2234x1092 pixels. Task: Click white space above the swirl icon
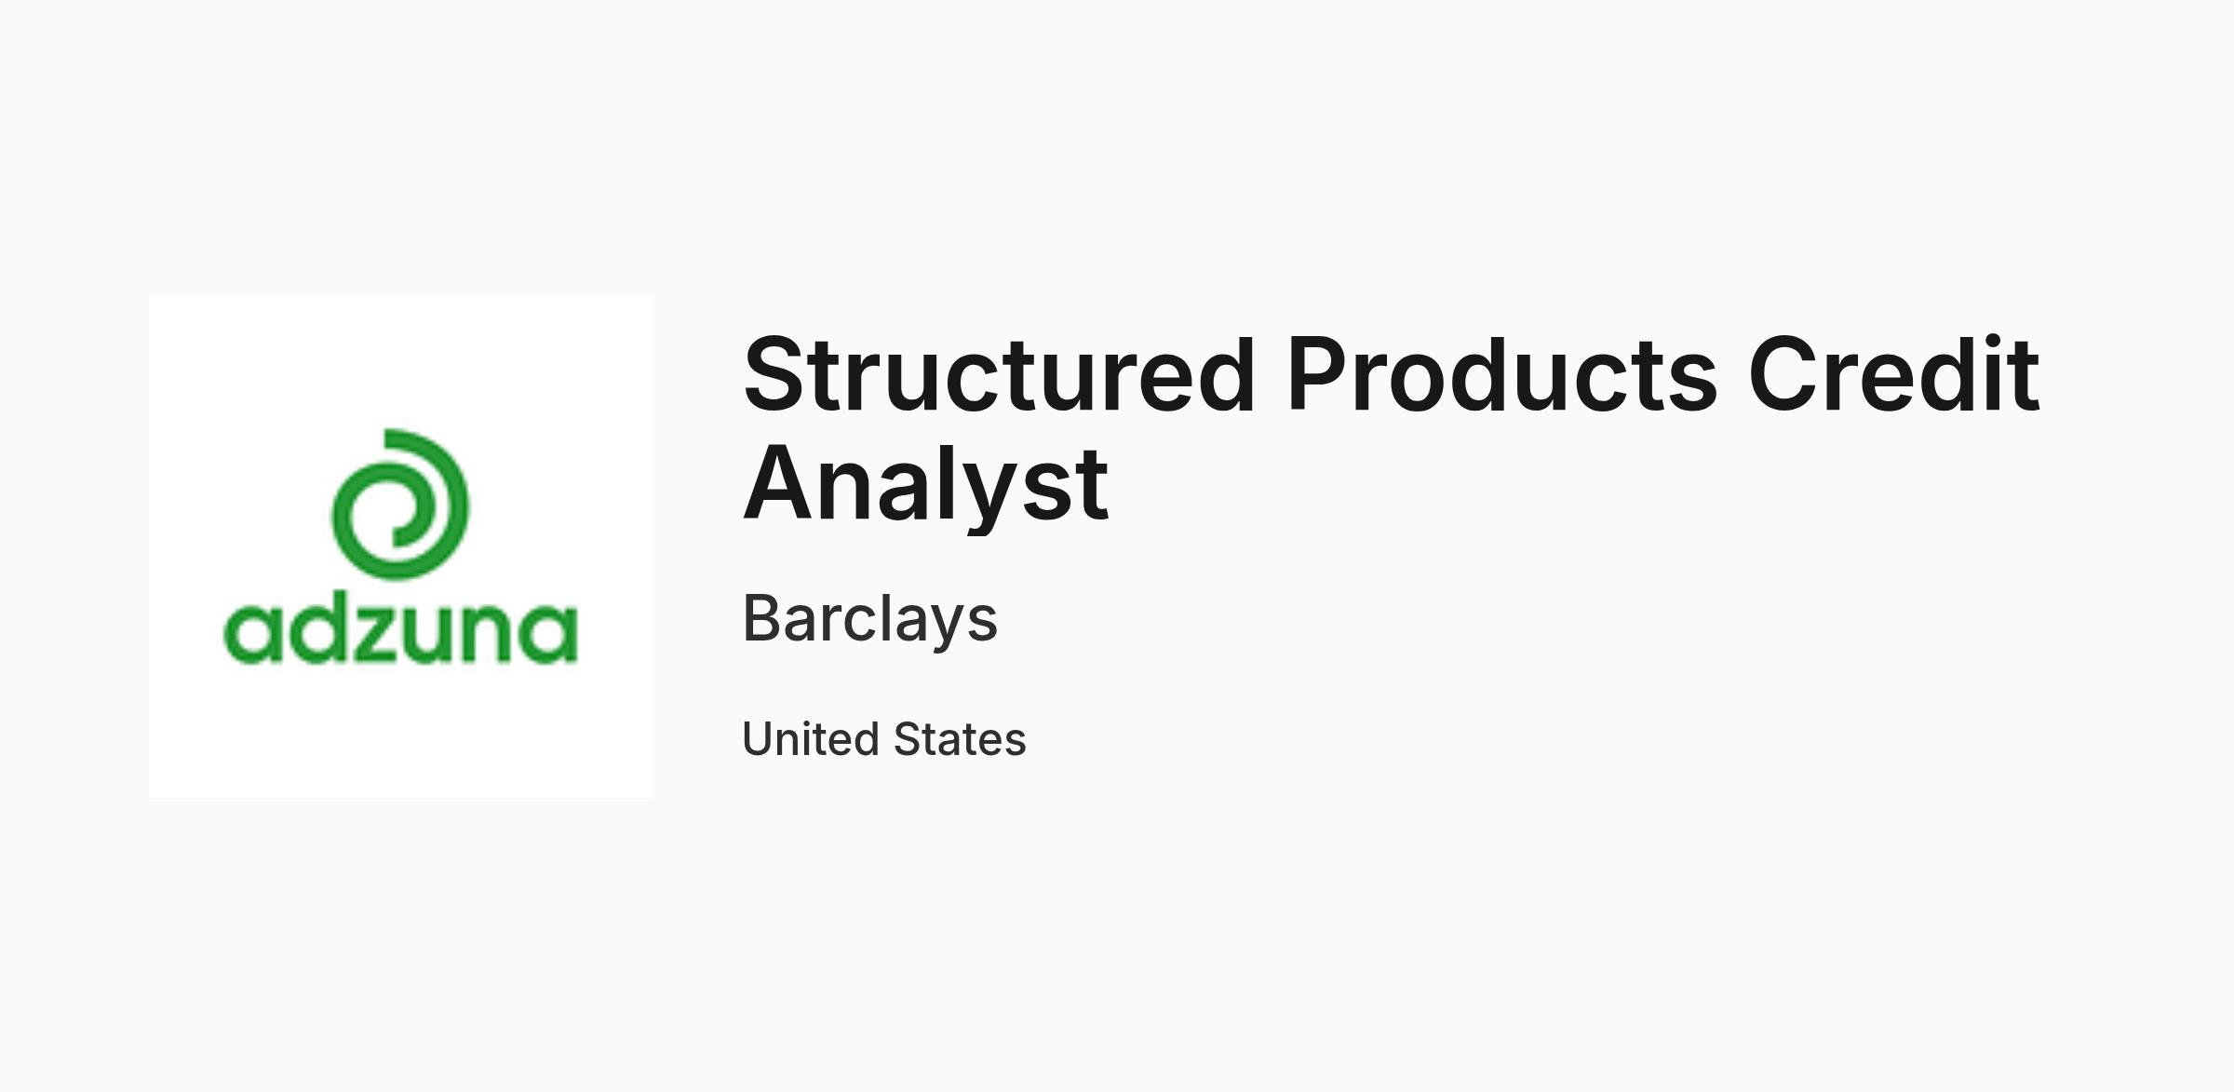click(400, 361)
